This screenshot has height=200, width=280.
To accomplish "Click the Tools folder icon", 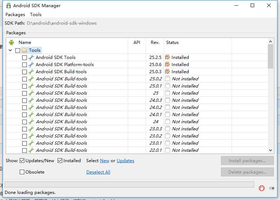I will (x=24, y=50).
